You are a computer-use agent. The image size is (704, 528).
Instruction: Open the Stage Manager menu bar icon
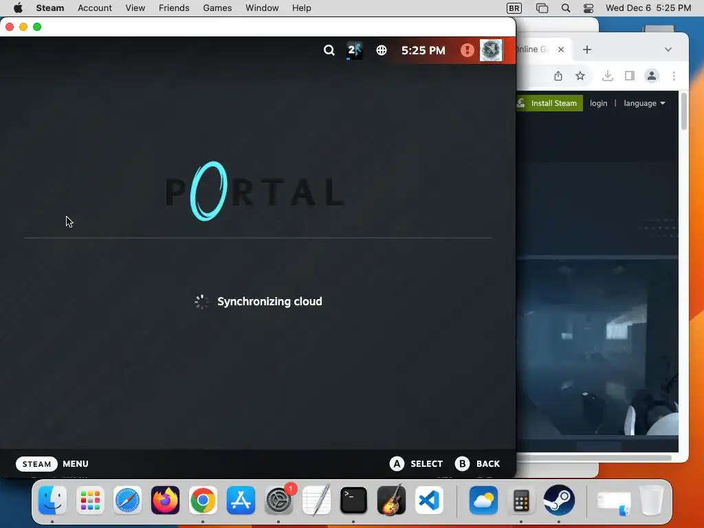click(x=542, y=8)
